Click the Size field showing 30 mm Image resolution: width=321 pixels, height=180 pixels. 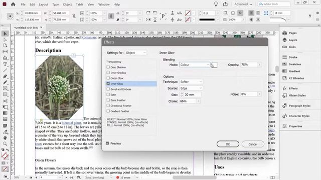click(x=193, y=94)
